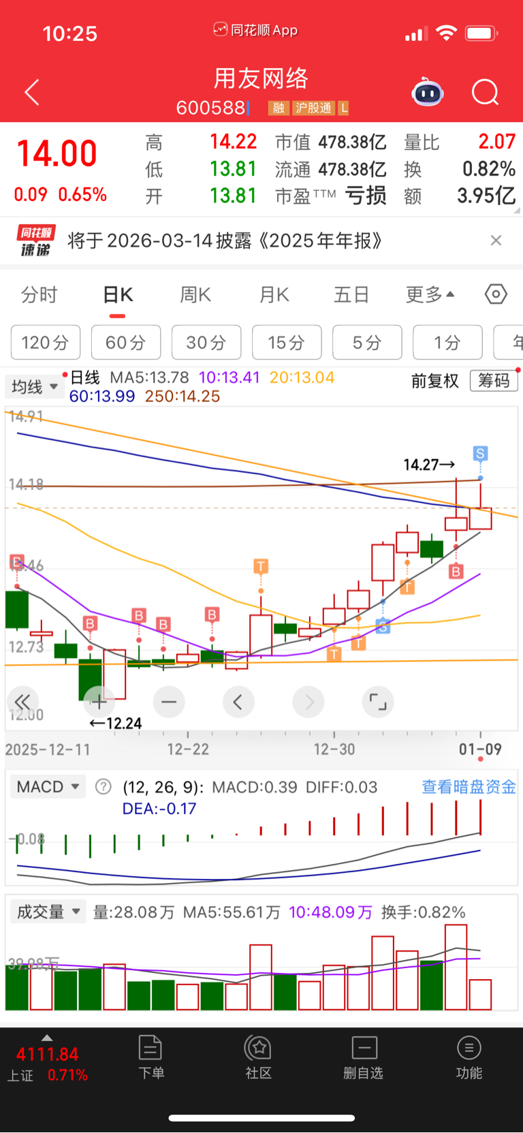
Task: Select 60分 interval
Action: coord(126,342)
